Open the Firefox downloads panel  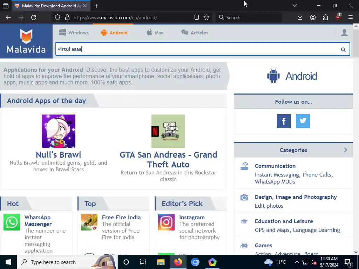pos(300,18)
